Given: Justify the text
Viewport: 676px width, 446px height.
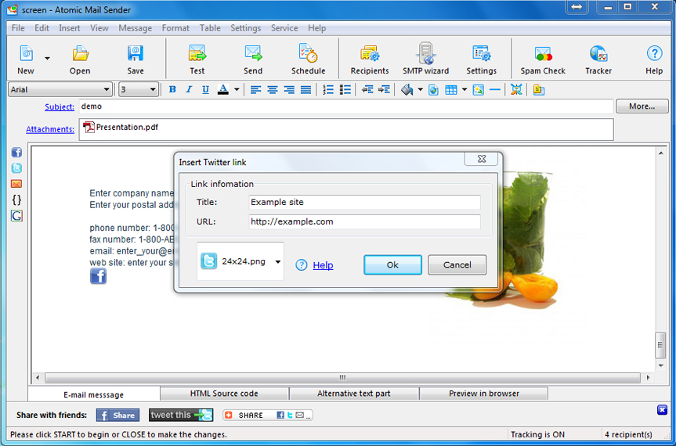Looking at the screenshot, I should coord(306,89).
